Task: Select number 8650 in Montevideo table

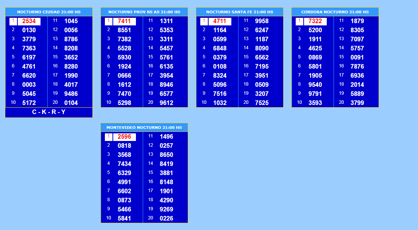Action: click(x=167, y=155)
